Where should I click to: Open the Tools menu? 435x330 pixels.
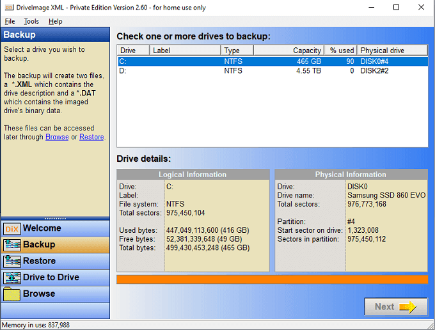click(31, 21)
